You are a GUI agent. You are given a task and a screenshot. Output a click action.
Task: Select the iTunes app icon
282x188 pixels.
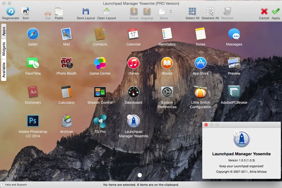pos(134,63)
